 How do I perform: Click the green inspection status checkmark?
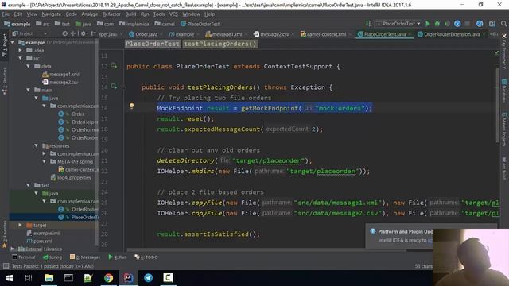496,52
